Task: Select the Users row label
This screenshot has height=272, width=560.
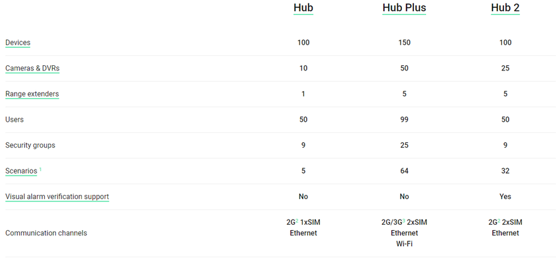Action: pyautogui.click(x=14, y=120)
